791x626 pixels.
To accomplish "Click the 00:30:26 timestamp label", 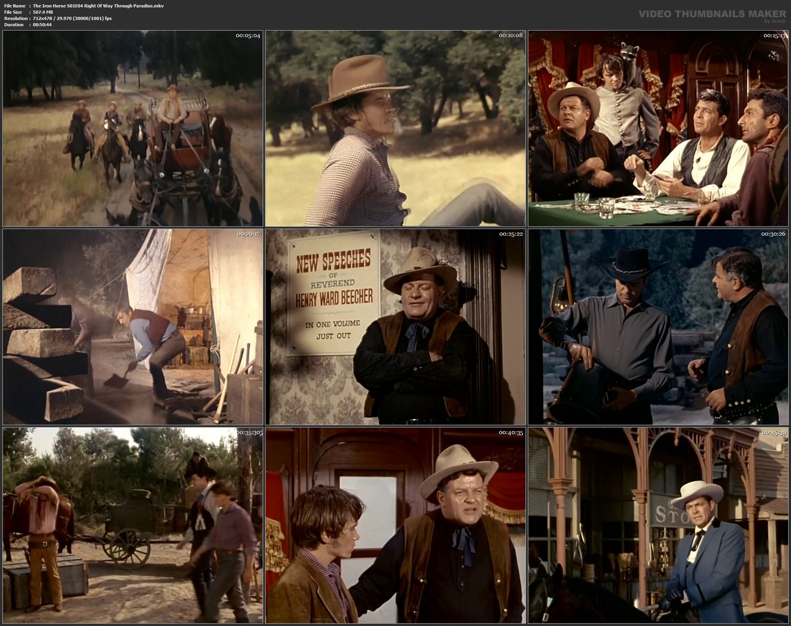I will pyautogui.click(x=773, y=234).
